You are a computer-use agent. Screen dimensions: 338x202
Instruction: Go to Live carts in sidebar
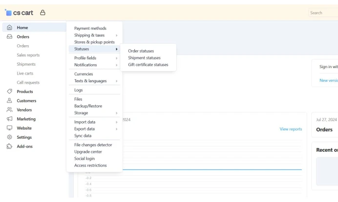pyautogui.click(x=25, y=73)
